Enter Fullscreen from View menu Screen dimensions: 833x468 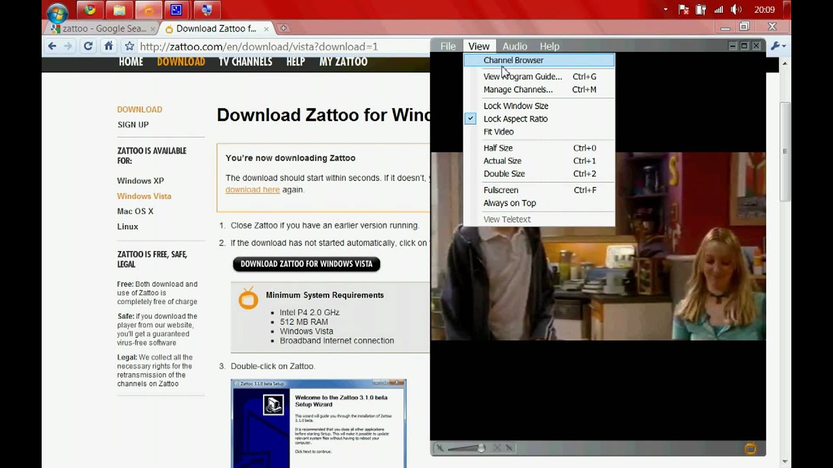539,190
